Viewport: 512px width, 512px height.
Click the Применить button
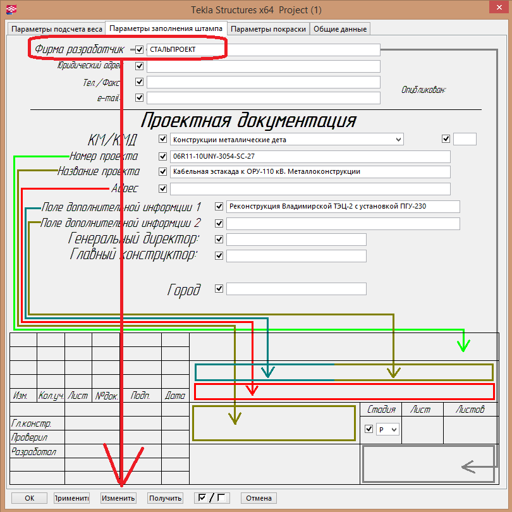[71, 498]
